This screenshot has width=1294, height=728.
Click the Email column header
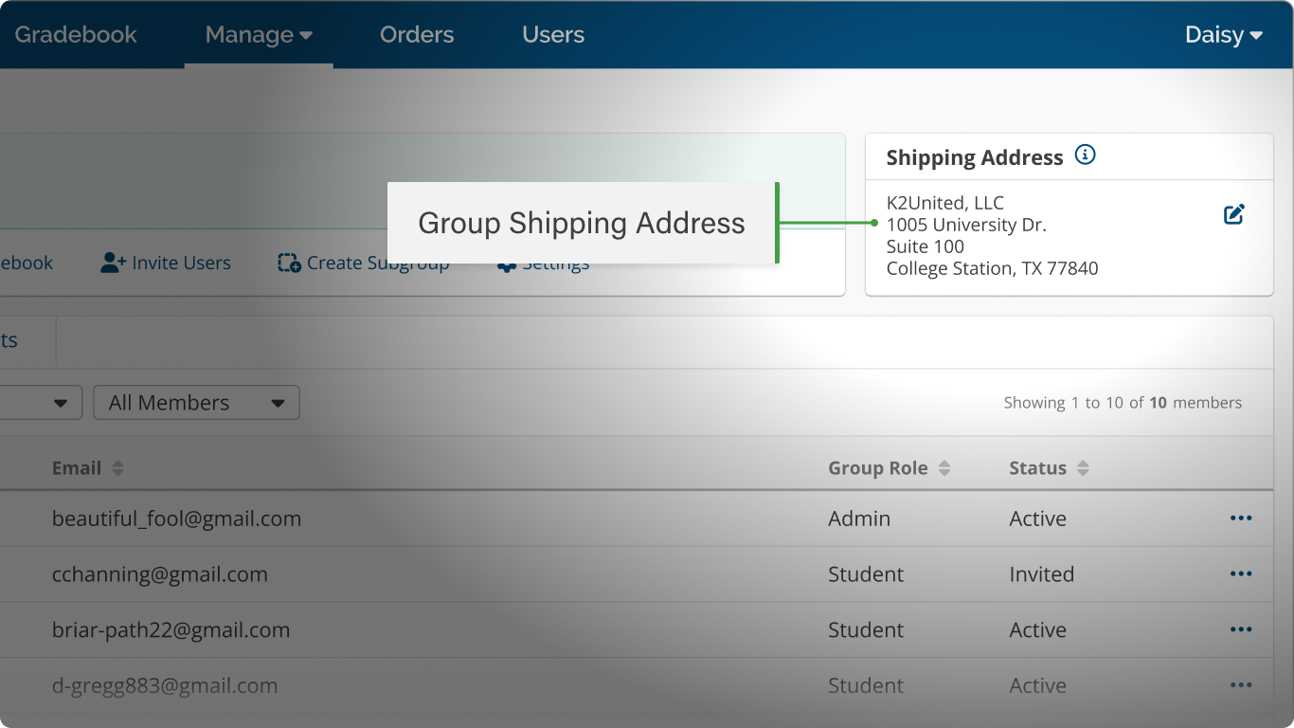click(77, 468)
